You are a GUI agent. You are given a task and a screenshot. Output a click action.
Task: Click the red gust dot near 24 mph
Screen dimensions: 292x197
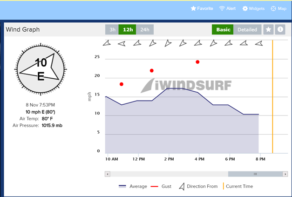tap(197, 62)
